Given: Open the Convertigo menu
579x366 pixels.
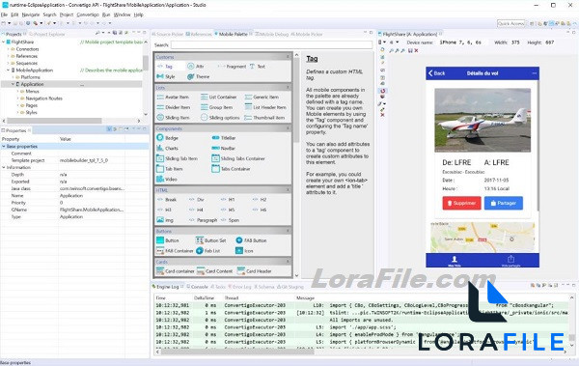Looking at the screenshot, I should tap(88, 14).
